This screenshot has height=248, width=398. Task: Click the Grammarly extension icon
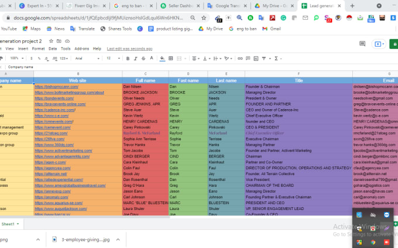click(283, 18)
